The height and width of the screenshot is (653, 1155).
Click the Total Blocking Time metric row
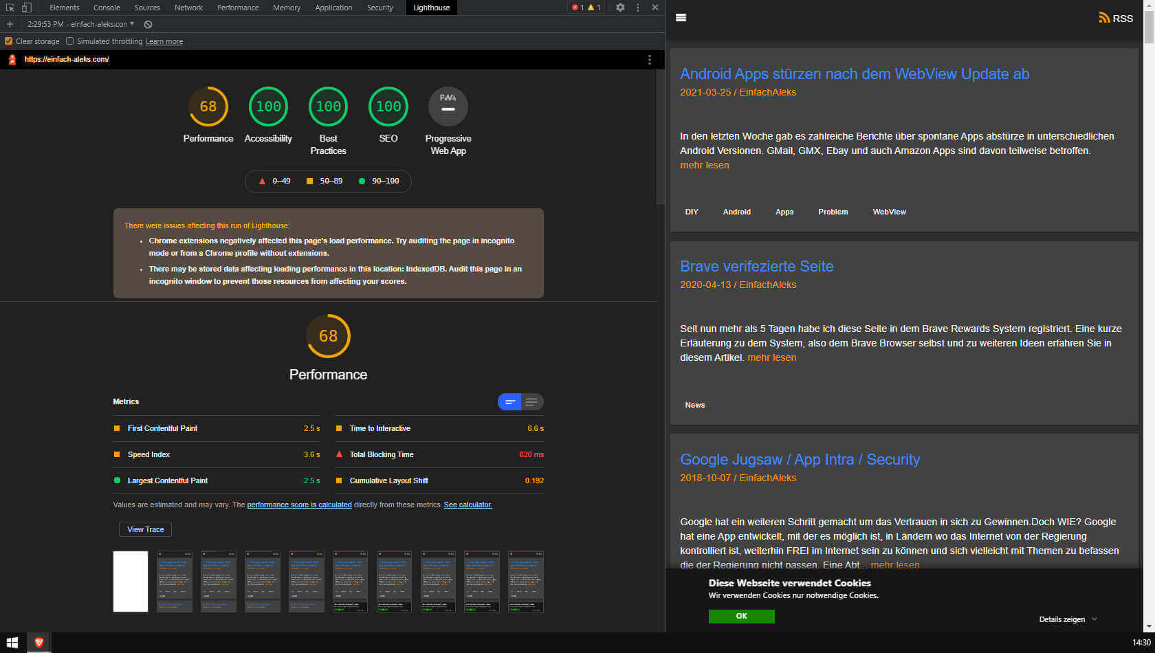coord(439,454)
